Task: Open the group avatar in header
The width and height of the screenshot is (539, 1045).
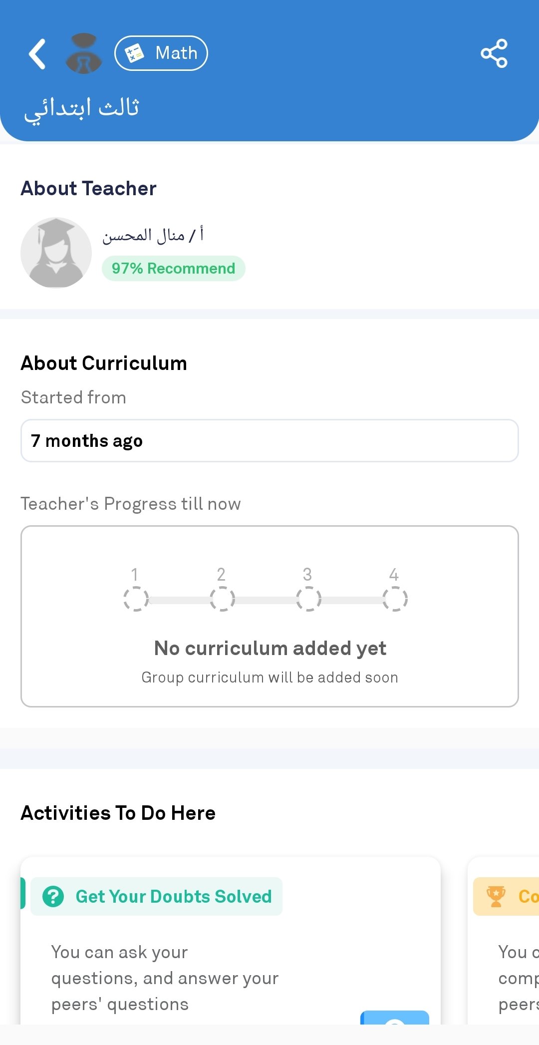Action: [x=84, y=53]
